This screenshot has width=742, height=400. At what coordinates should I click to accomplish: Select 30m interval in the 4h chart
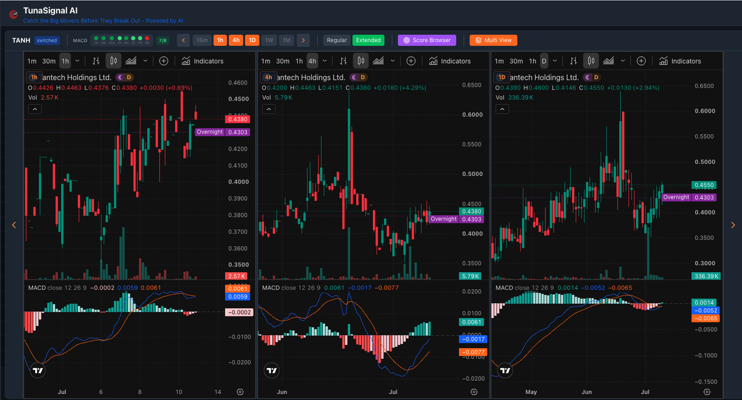click(283, 61)
